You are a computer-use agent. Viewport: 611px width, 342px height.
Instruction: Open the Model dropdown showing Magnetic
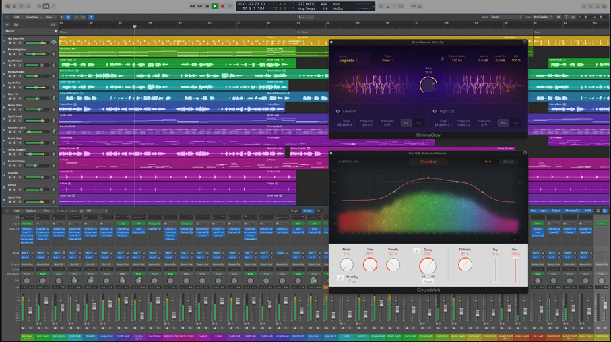click(348, 61)
